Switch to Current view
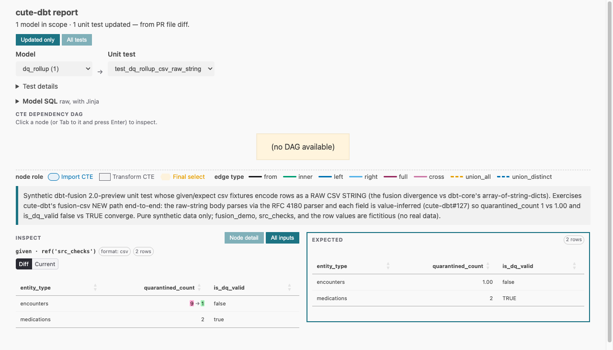This screenshot has width=613, height=350. coord(45,264)
